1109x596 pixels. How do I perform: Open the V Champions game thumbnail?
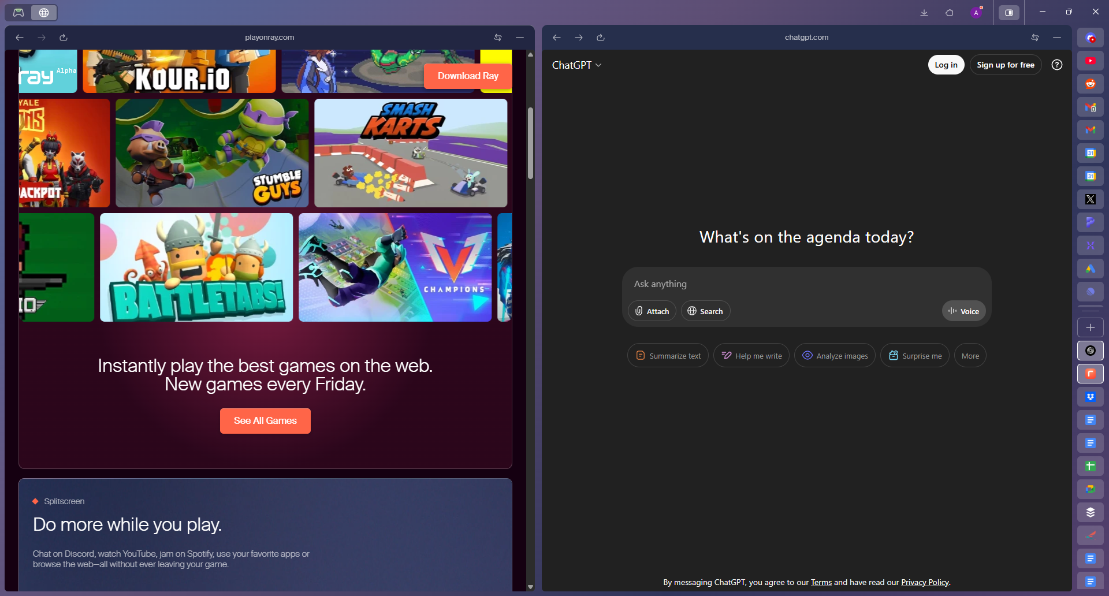click(395, 267)
